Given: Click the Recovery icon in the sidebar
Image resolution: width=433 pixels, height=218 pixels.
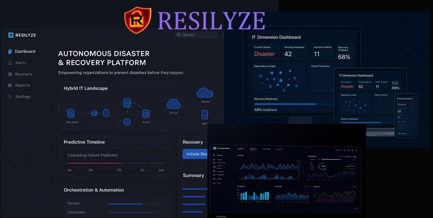Looking at the screenshot, I should tap(10, 74).
